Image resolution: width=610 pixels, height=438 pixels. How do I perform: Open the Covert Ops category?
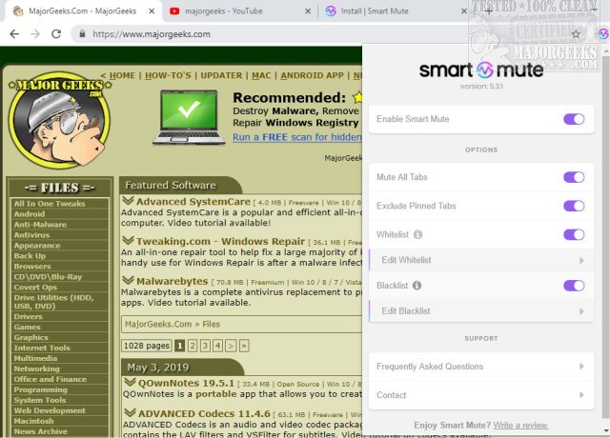click(35, 288)
